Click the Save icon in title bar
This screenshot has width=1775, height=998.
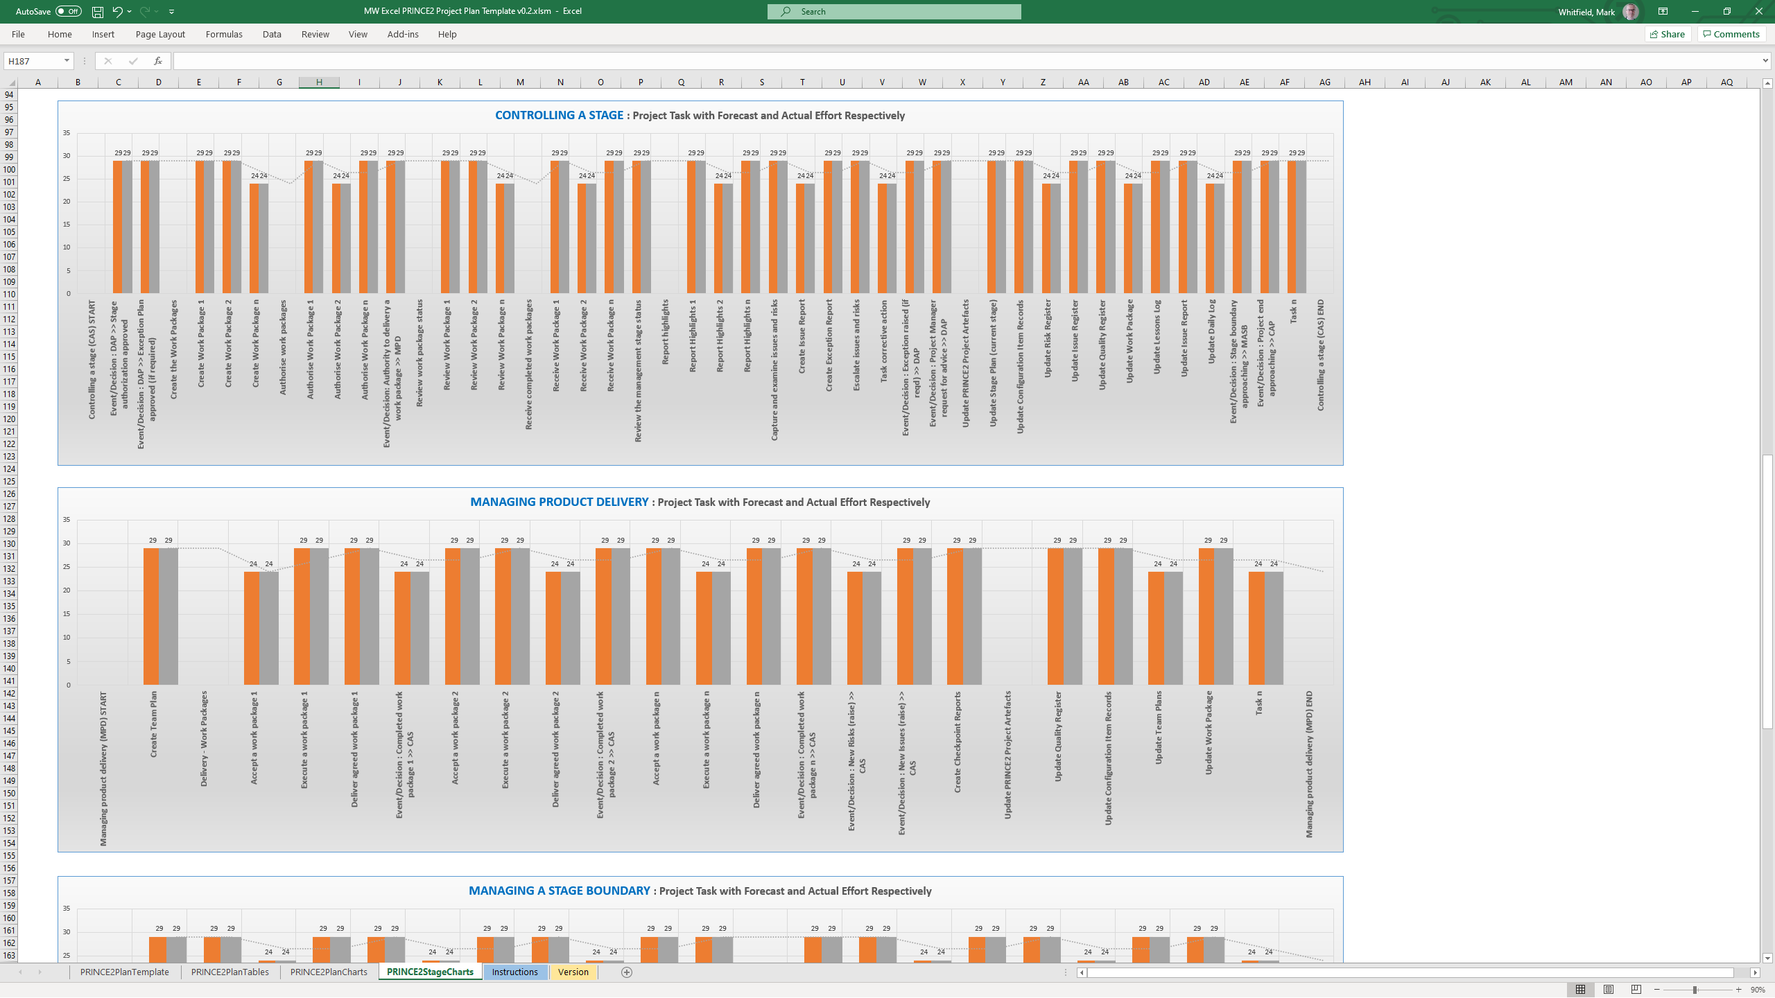point(98,12)
